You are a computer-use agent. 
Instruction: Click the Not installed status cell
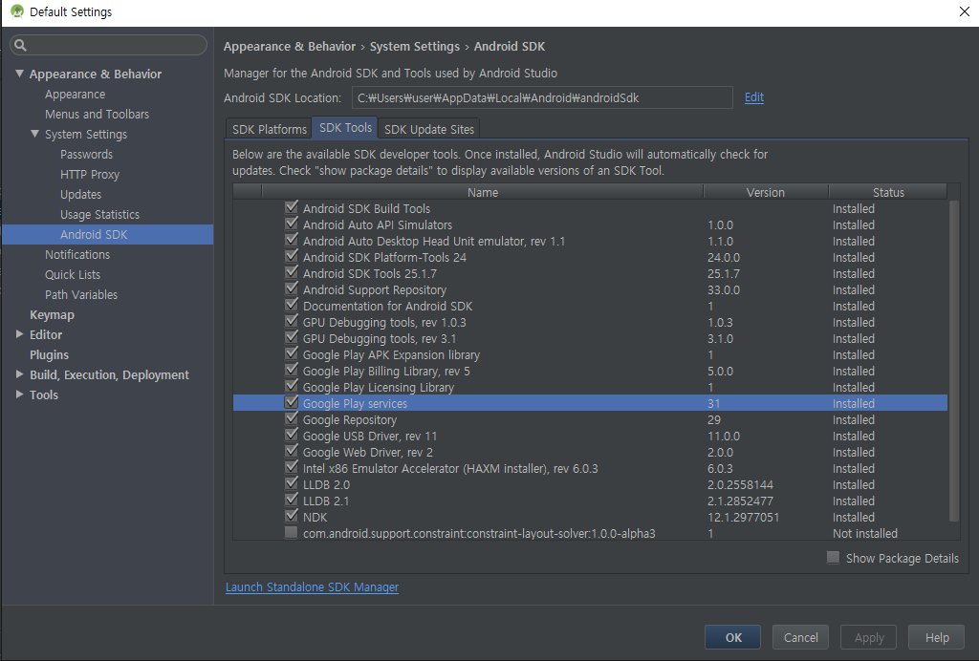pyautogui.click(x=864, y=533)
